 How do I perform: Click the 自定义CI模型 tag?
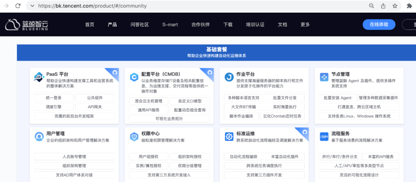point(190,101)
